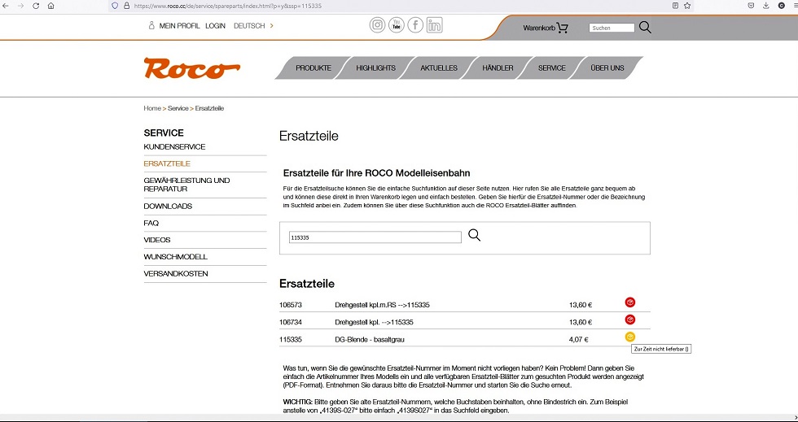
Task: Visit the Facebook page icon
Action: pyautogui.click(x=415, y=25)
